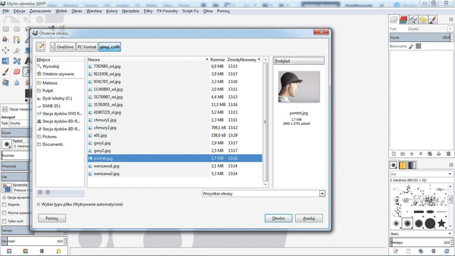Select the Move tool in toolbox
Viewport: 455px width, 256px height.
click(x=6, y=50)
